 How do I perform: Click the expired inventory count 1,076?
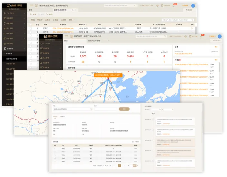(x=83, y=56)
